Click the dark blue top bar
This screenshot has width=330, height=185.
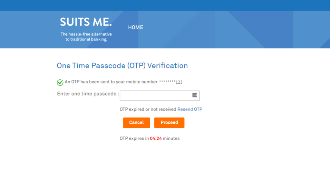[x=165, y=5]
